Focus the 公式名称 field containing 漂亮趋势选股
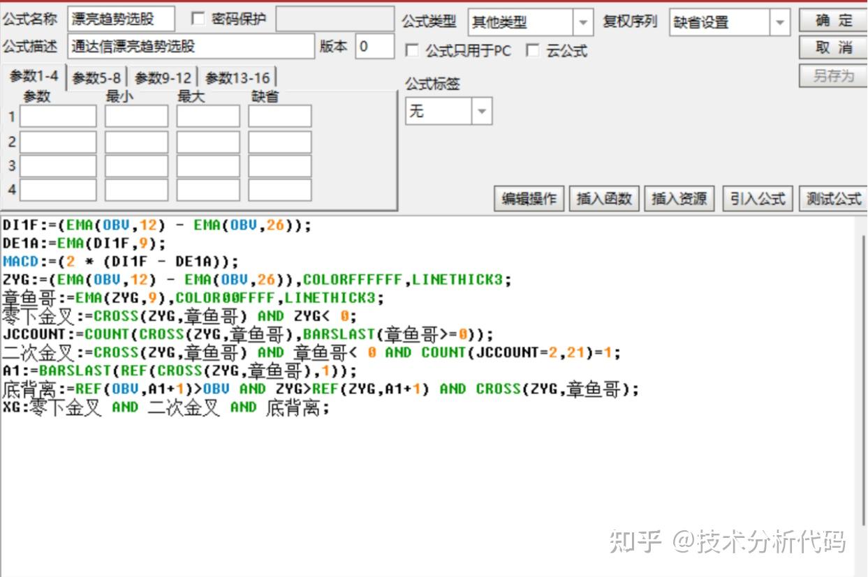The height and width of the screenshot is (577, 868). [x=122, y=20]
